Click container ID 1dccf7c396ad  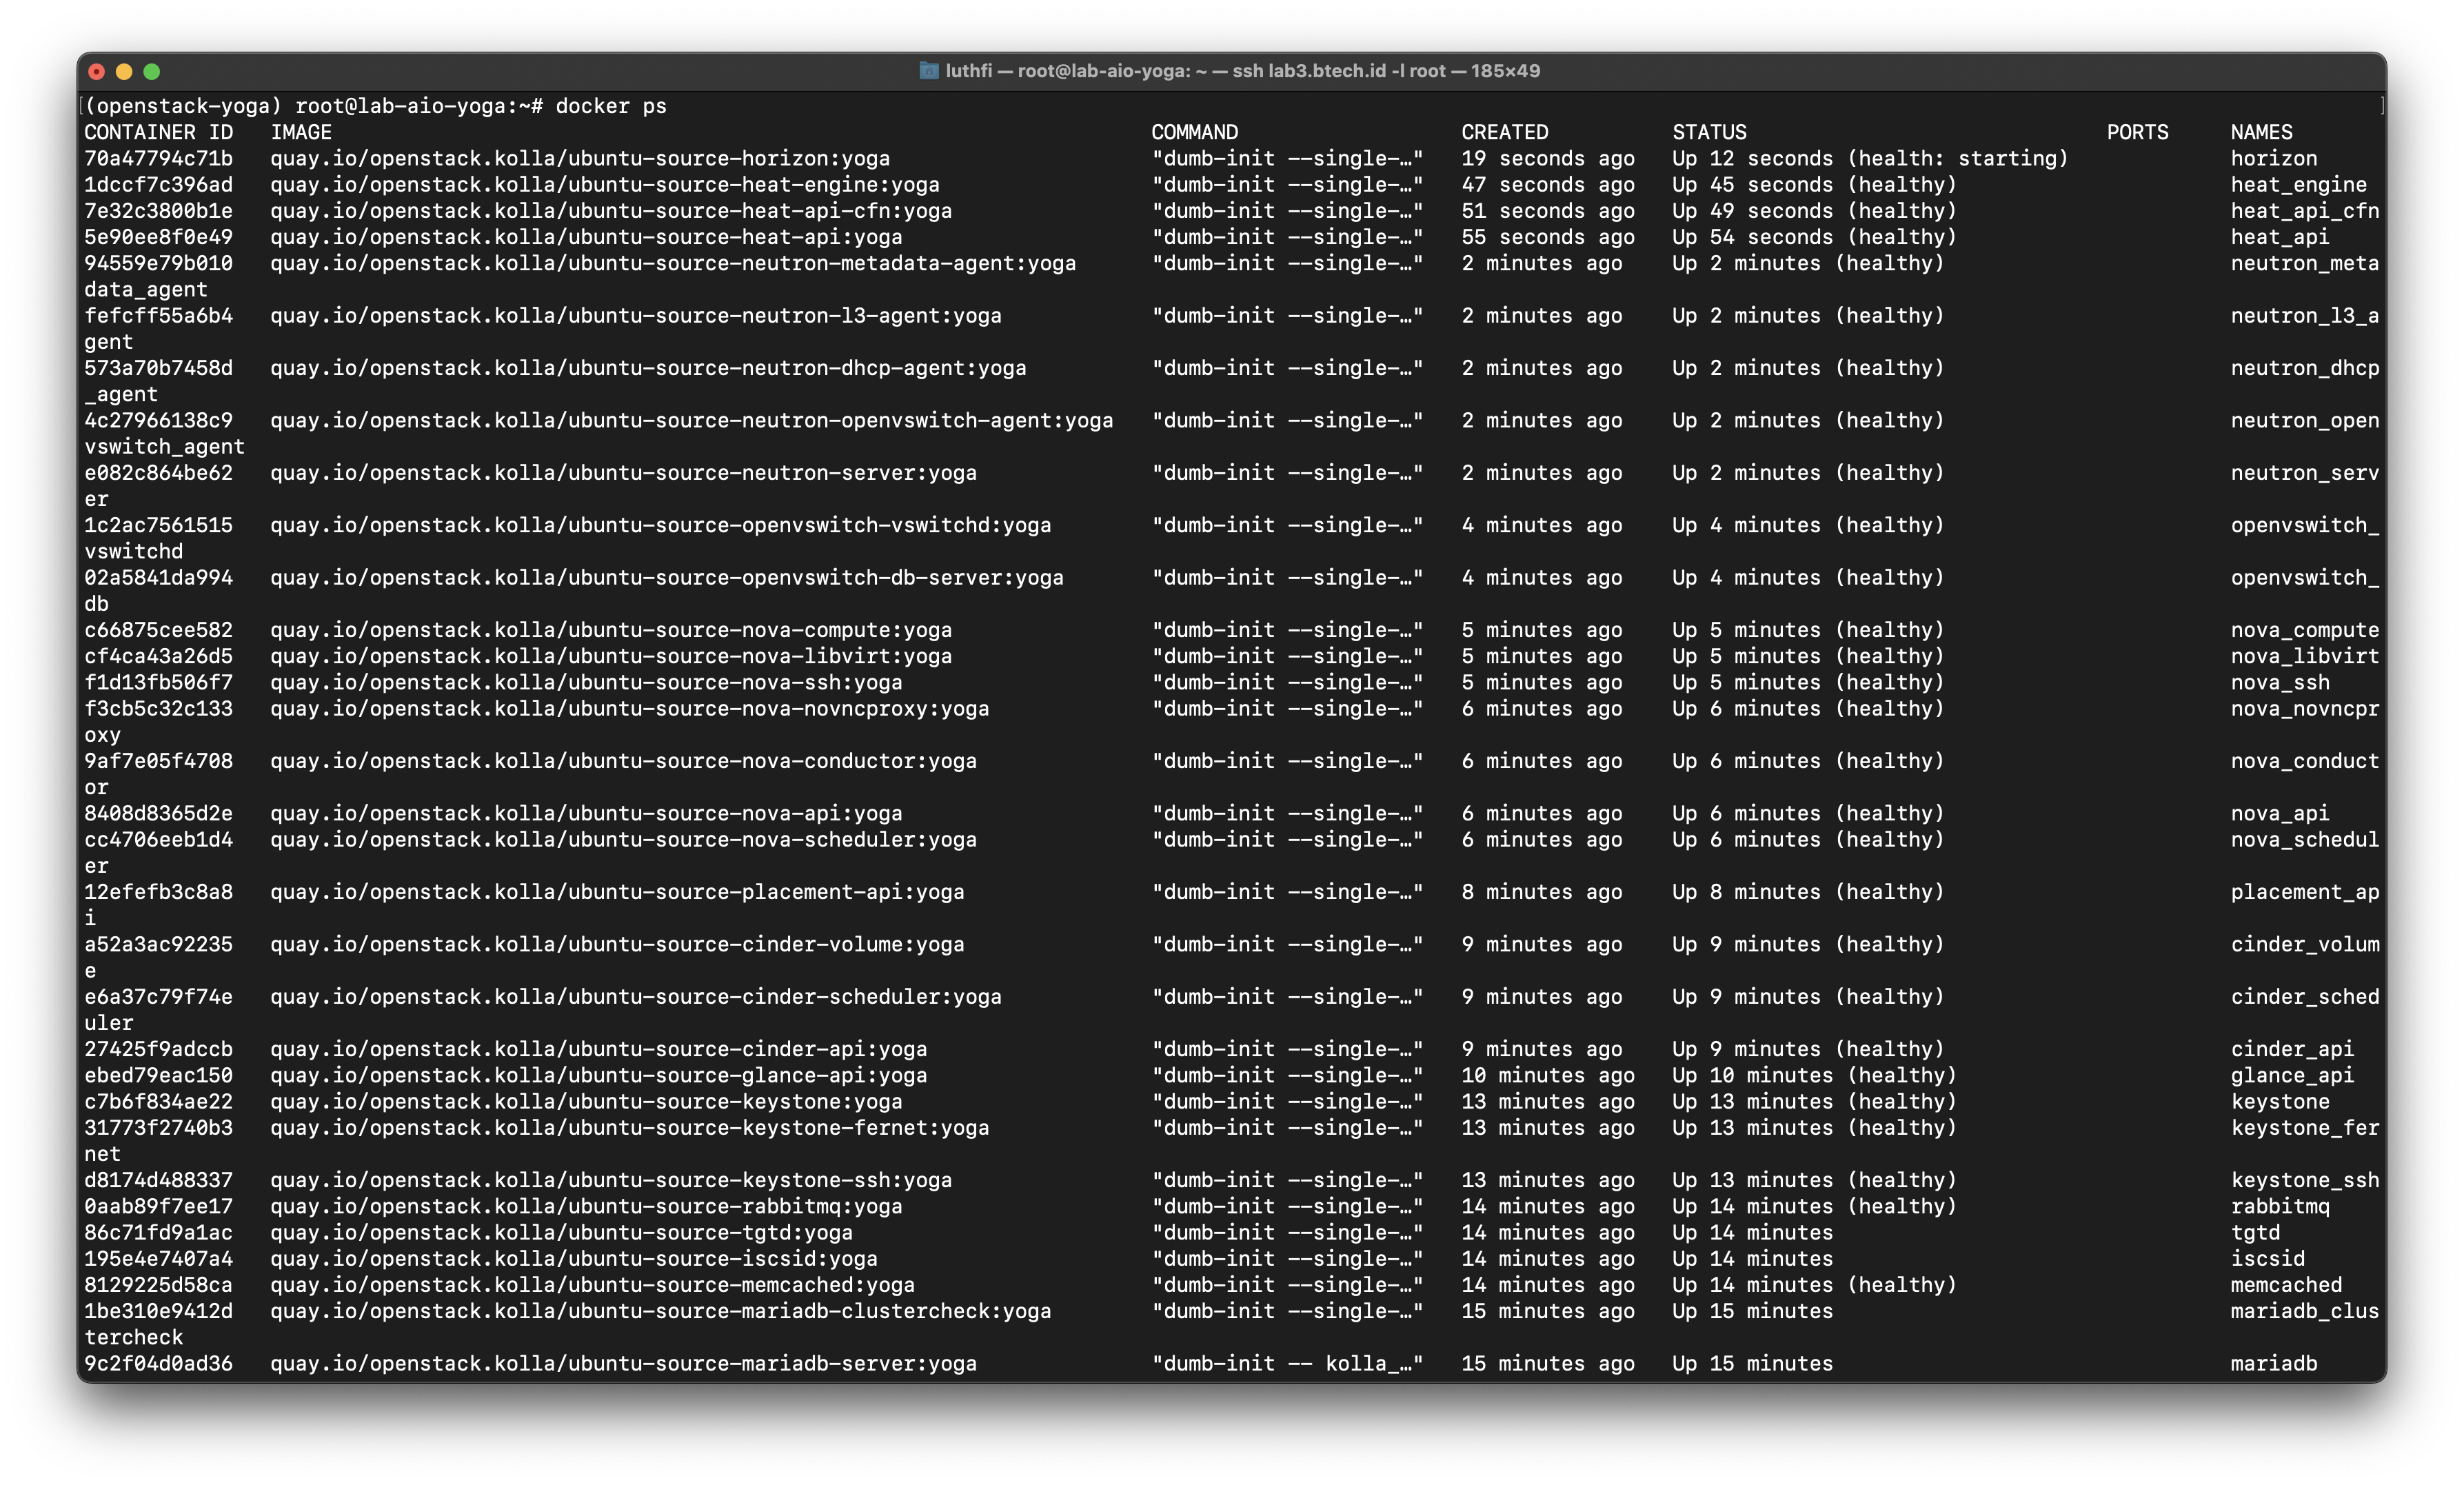coord(158,184)
